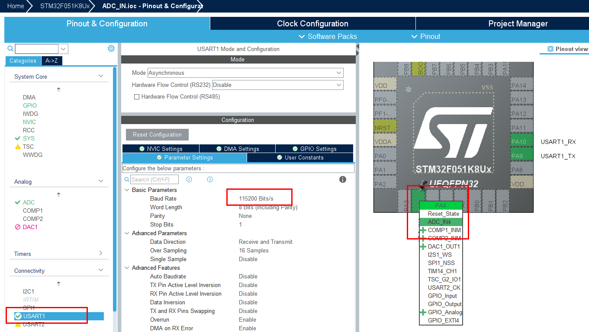Image resolution: width=589 pixels, height=332 pixels.
Task: Choose GPIO_EXTI4 in the PA4 pin menu
Action: [441, 320]
